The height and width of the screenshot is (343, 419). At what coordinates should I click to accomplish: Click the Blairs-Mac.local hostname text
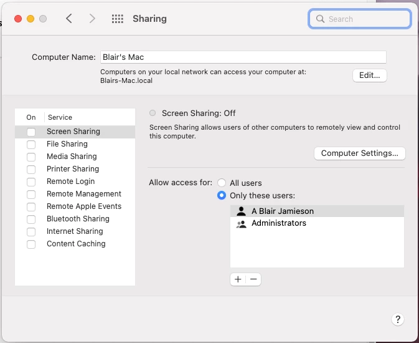(126, 80)
